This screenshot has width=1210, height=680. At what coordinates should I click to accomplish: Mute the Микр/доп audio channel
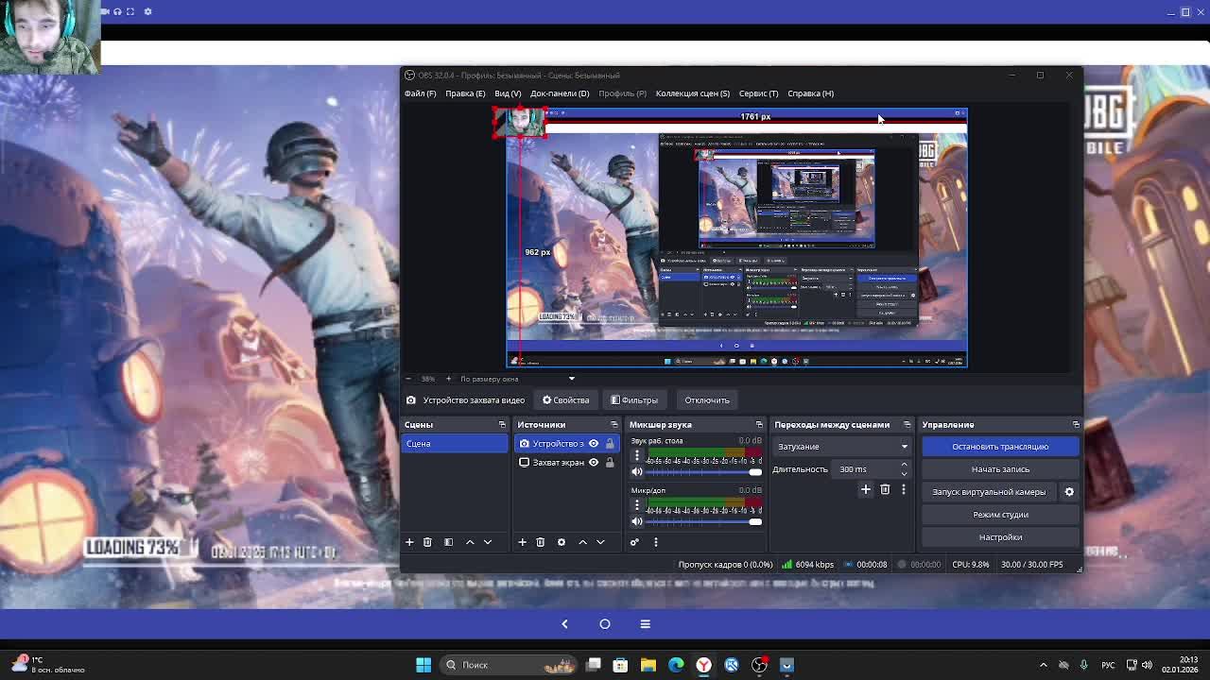click(637, 521)
